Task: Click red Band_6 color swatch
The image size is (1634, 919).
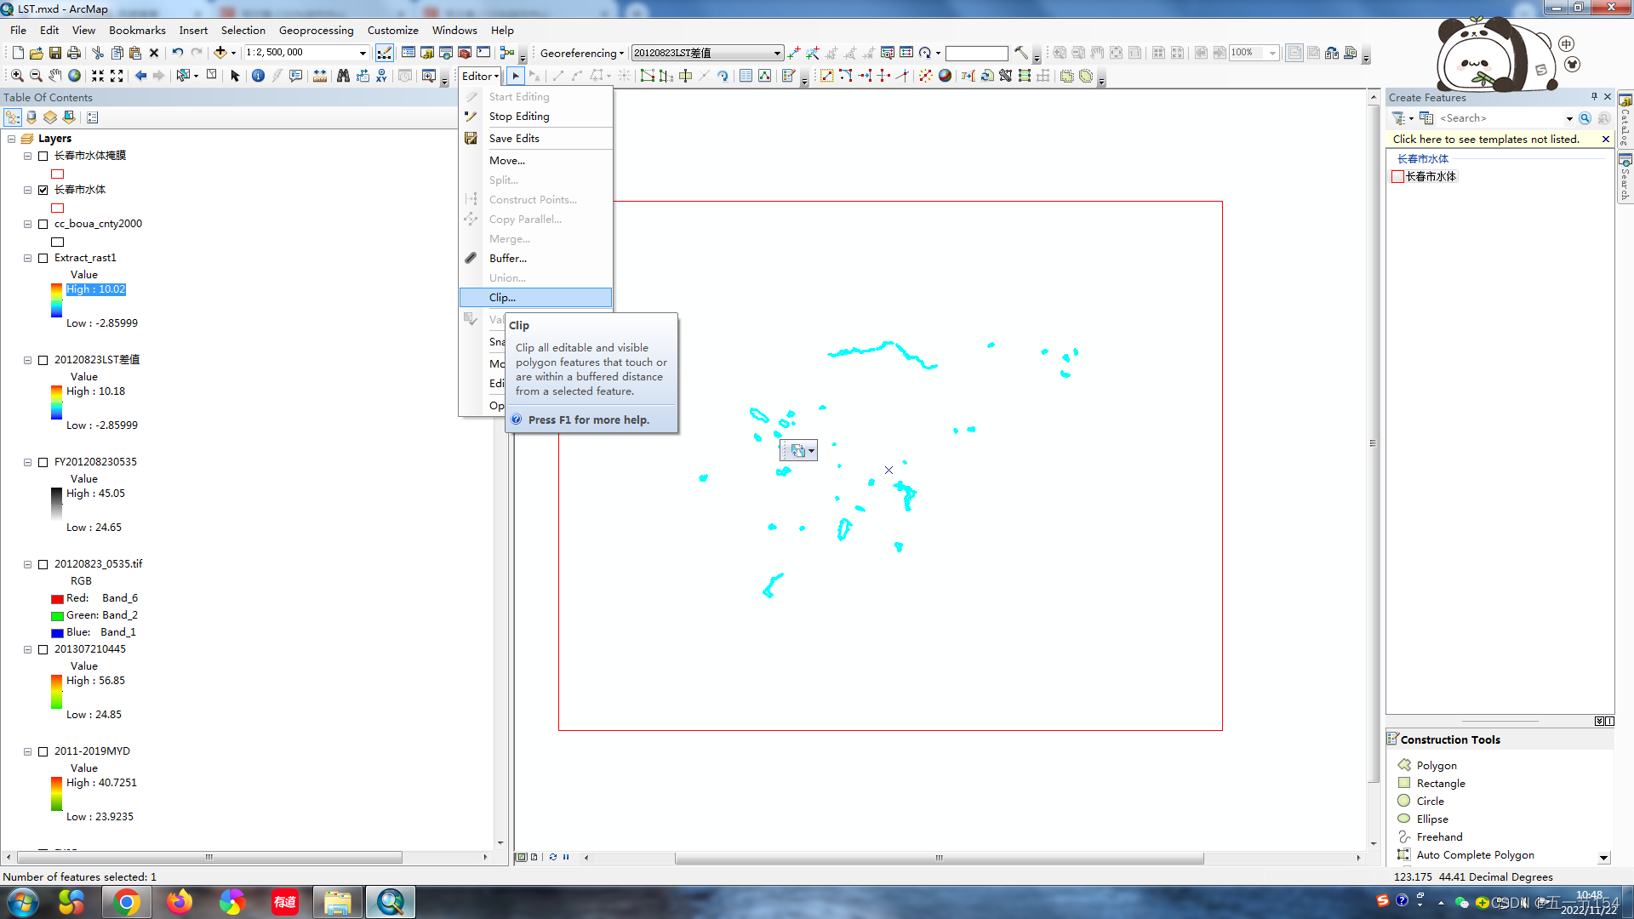Action: [x=57, y=599]
